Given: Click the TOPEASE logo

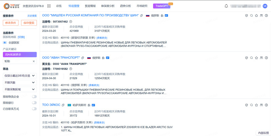Looking at the screenshot, I should click(12, 6).
